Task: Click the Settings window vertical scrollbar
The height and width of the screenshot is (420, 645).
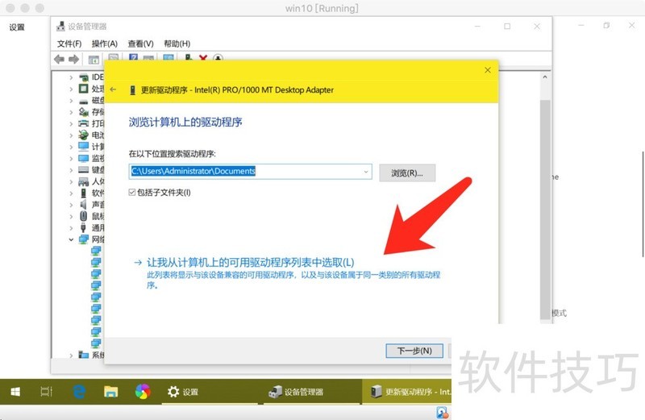Action: point(643,205)
